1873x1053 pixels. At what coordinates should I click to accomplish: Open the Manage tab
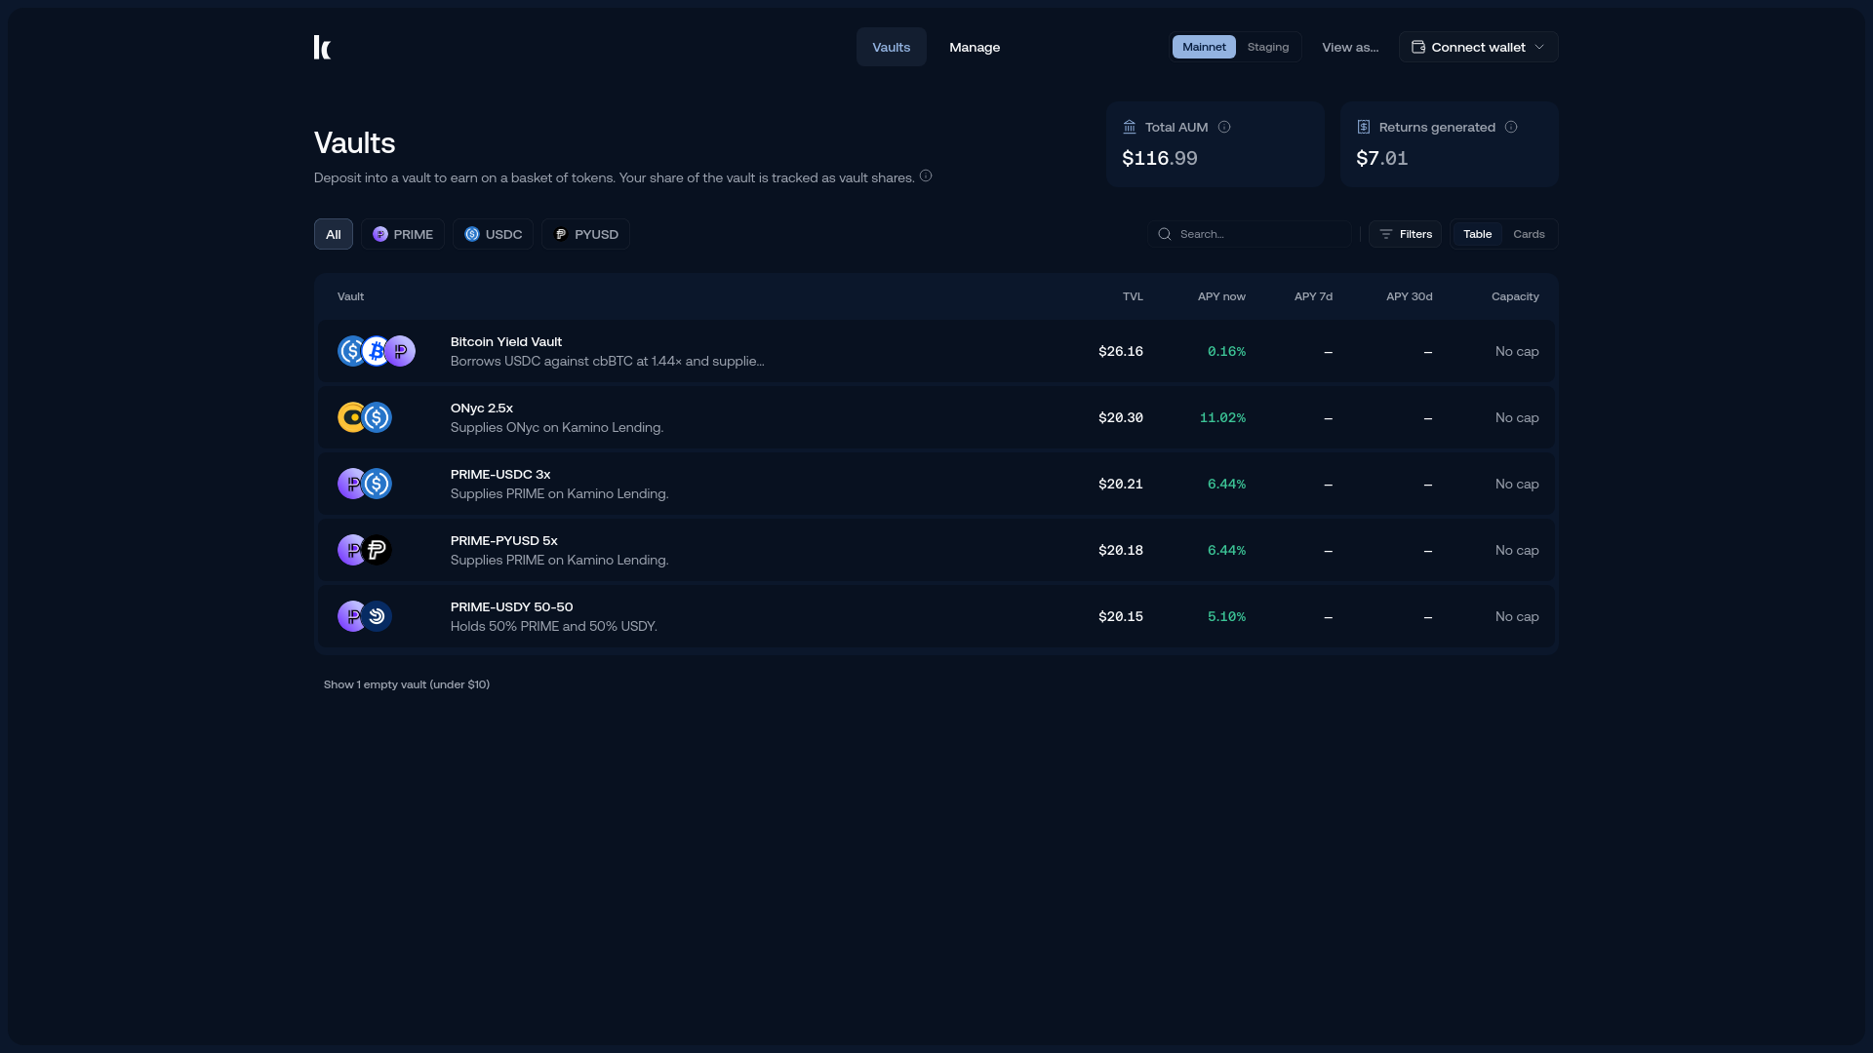(x=975, y=47)
